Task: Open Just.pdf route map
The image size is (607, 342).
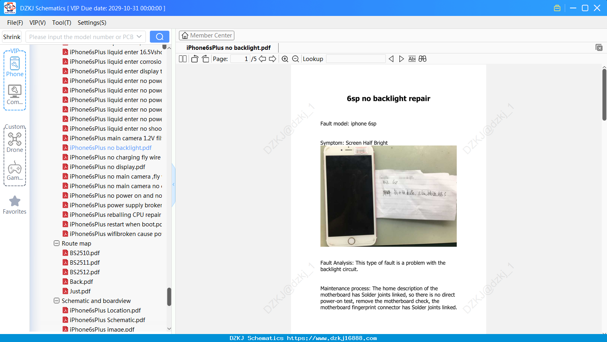Action: 80,291
